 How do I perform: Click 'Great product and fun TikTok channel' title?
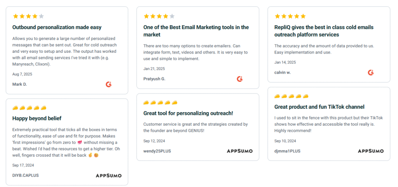(x=319, y=107)
